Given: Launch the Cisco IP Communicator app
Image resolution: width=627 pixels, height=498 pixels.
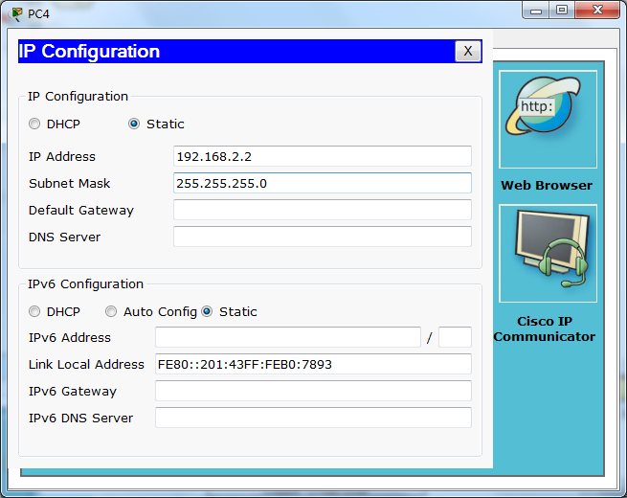Looking at the screenshot, I should 548,253.
